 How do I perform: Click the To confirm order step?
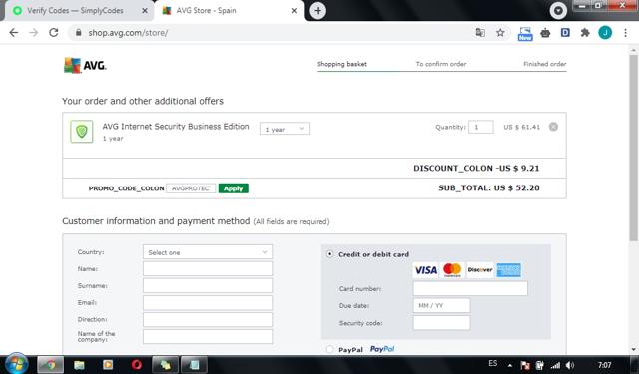[x=441, y=64]
